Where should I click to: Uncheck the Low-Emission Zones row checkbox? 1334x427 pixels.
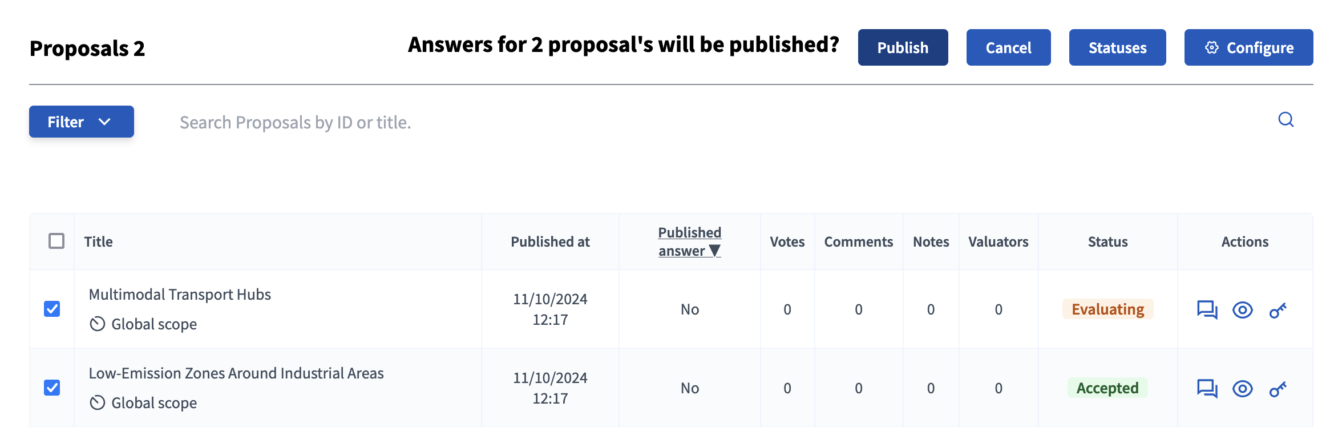52,388
